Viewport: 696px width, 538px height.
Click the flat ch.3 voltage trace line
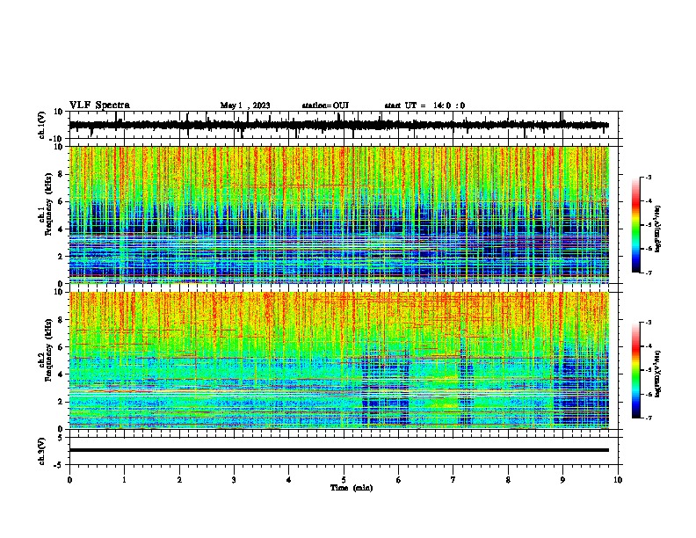click(339, 450)
